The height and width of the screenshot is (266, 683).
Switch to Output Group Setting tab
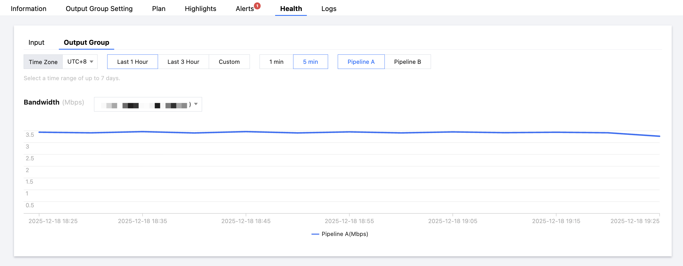(99, 9)
